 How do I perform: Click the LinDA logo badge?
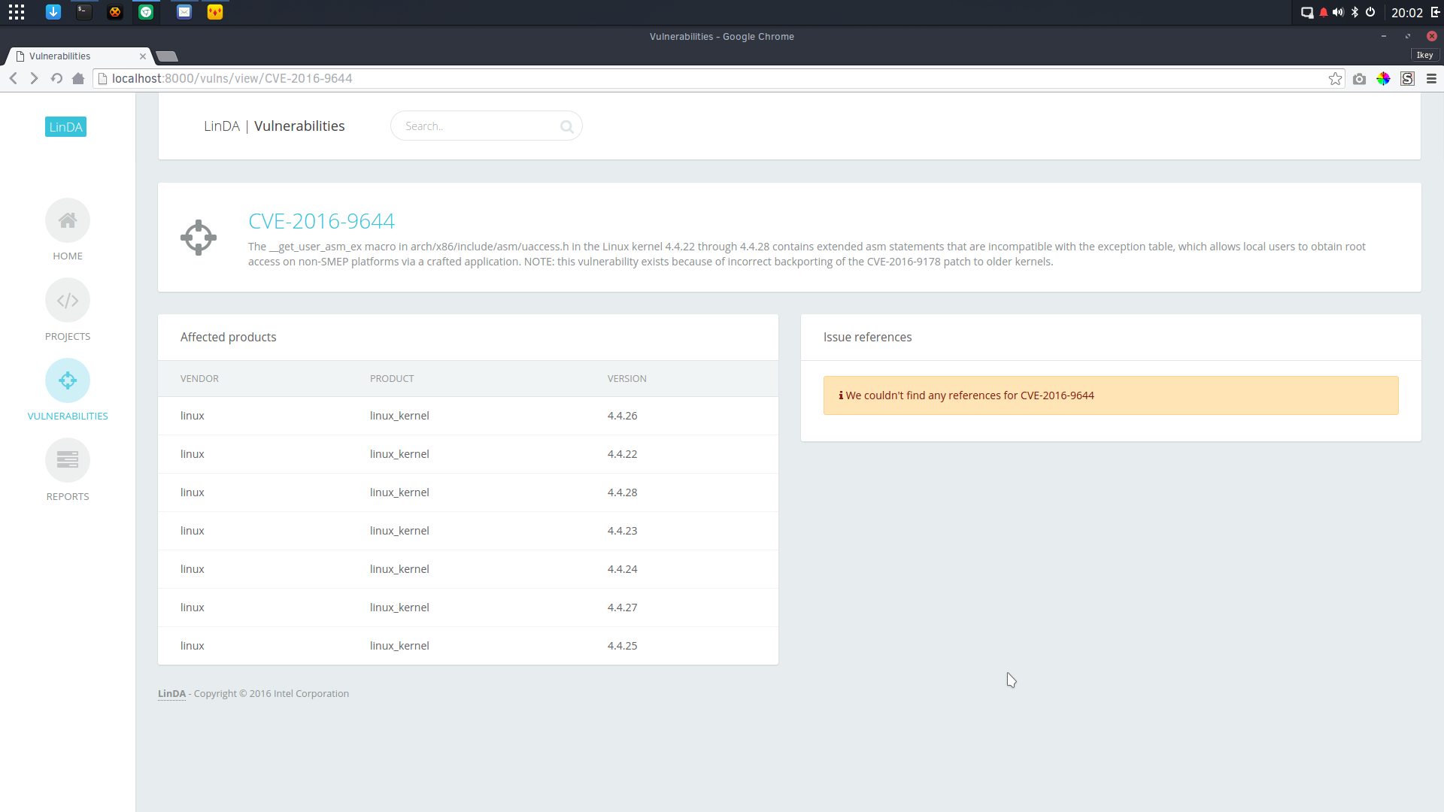(x=65, y=127)
